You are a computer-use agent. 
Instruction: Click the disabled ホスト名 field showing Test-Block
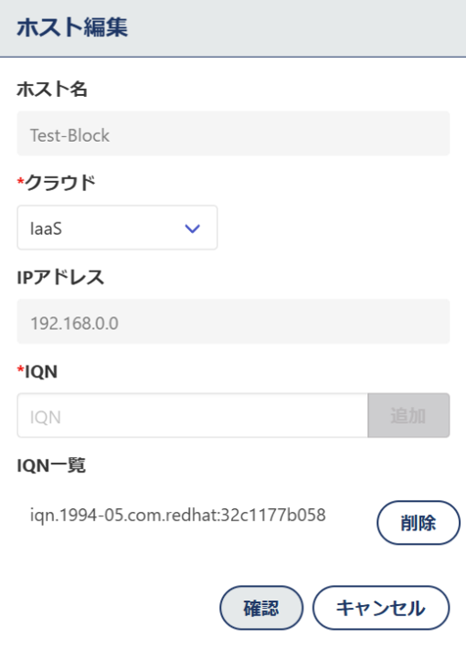coord(233,133)
